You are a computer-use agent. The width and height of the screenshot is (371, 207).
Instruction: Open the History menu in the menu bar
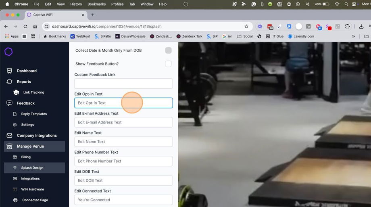(76, 4)
